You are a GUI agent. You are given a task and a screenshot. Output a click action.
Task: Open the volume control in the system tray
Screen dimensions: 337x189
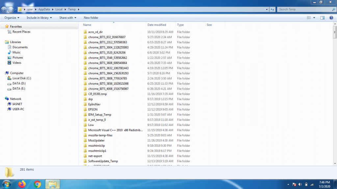coord(300,184)
